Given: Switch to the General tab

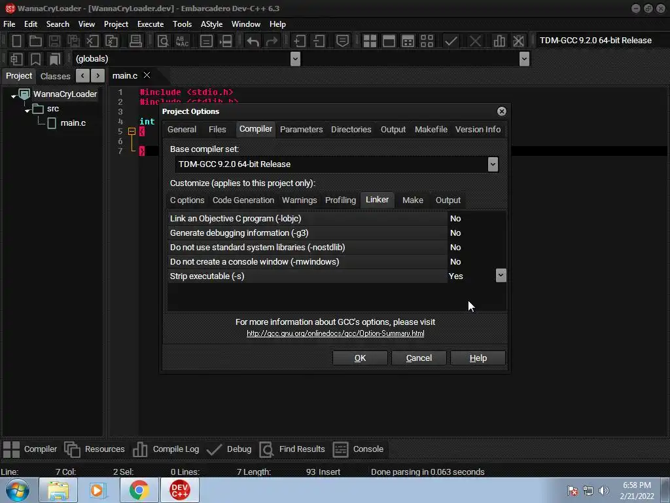Looking at the screenshot, I should click(x=182, y=130).
